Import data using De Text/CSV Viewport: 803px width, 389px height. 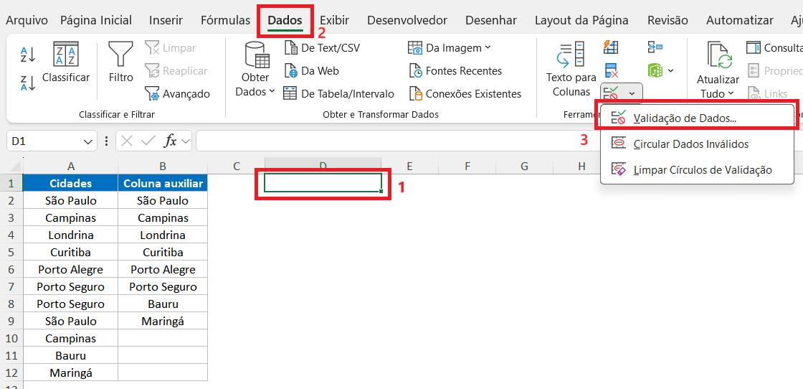(x=323, y=48)
